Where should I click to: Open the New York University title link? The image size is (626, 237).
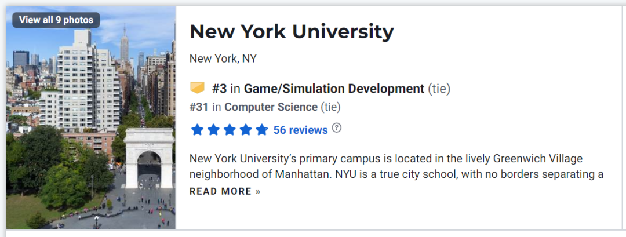(x=292, y=32)
